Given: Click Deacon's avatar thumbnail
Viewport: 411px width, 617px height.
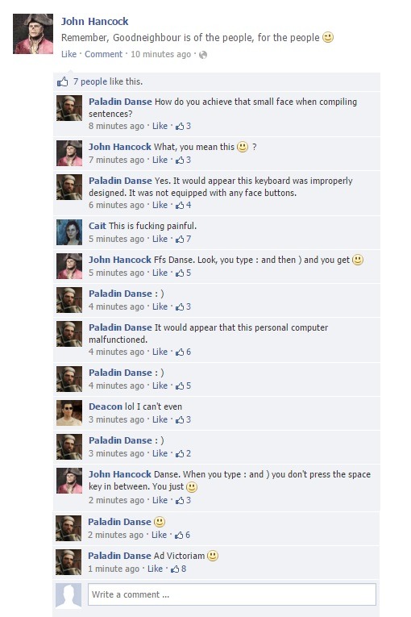Looking at the screenshot, I should pos(69,413).
